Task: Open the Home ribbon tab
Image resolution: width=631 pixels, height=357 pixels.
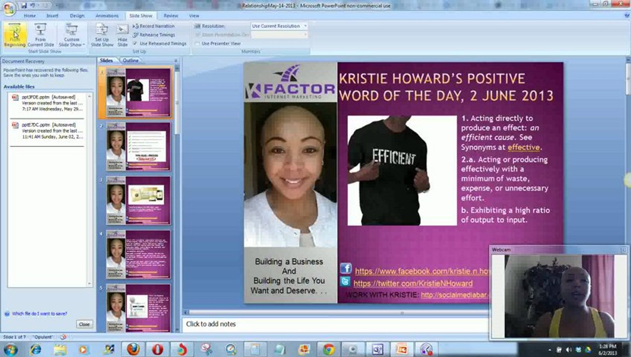Action: (x=30, y=16)
